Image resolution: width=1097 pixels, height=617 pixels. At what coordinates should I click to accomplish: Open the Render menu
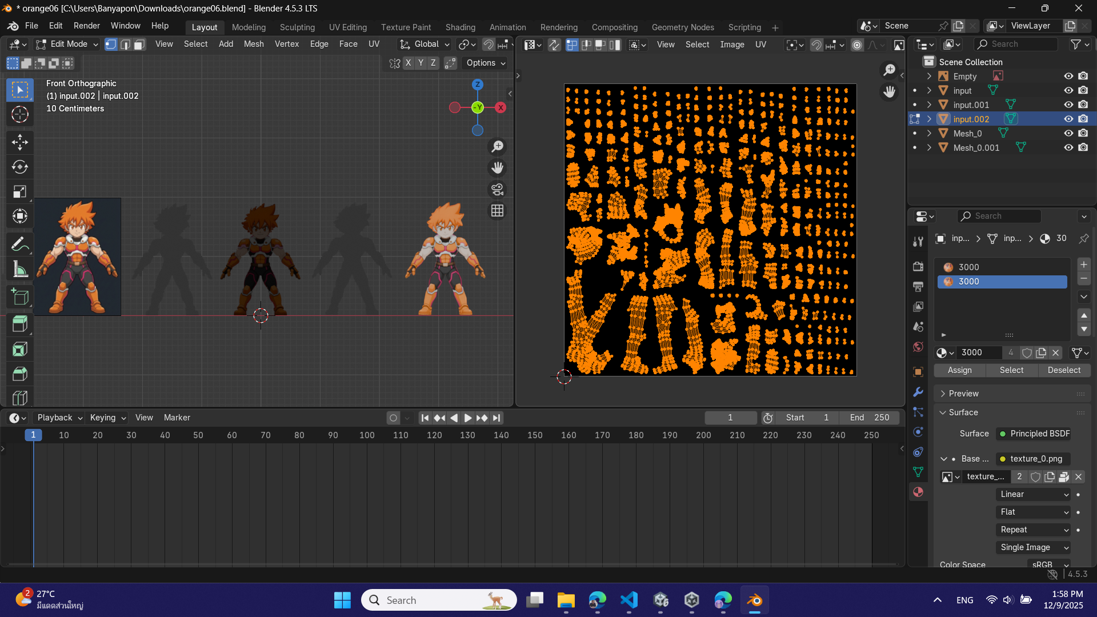pos(86,26)
